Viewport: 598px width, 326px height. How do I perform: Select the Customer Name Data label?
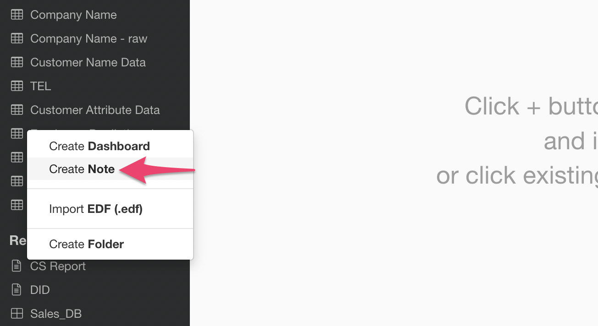(88, 62)
